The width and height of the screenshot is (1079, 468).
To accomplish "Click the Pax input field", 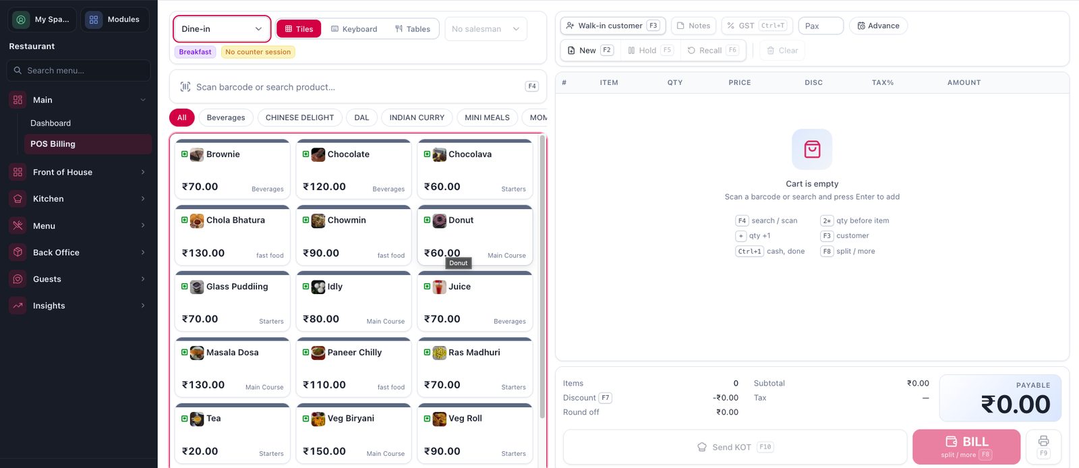I will 821,26.
